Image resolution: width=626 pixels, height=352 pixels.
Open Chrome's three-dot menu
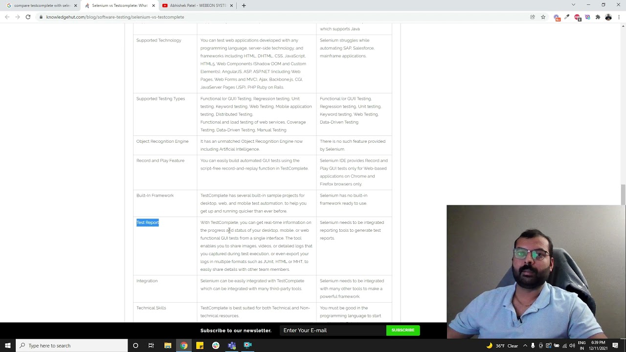[619, 17]
